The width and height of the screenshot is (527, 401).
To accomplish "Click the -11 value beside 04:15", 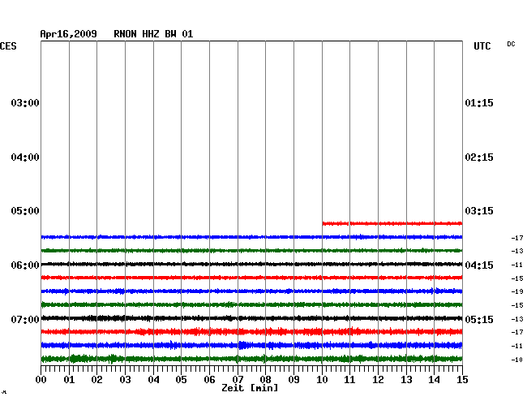I will click(517, 265).
